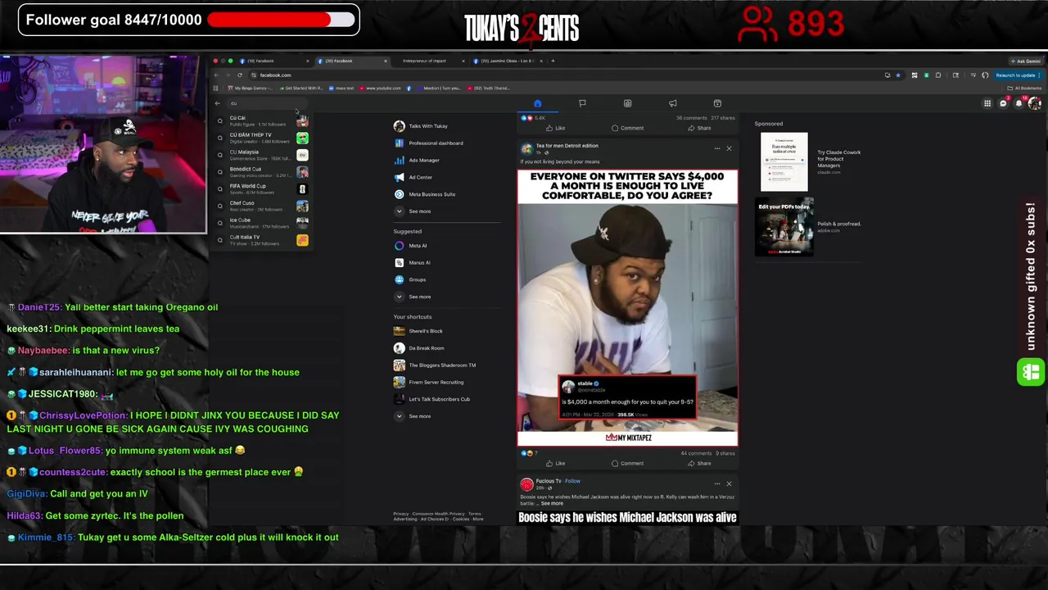Open Ad Center in left sidebar

coord(413,177)
